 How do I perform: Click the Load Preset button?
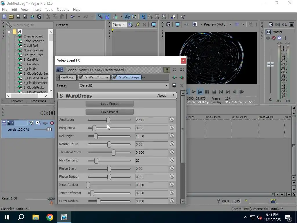(110, 104)
